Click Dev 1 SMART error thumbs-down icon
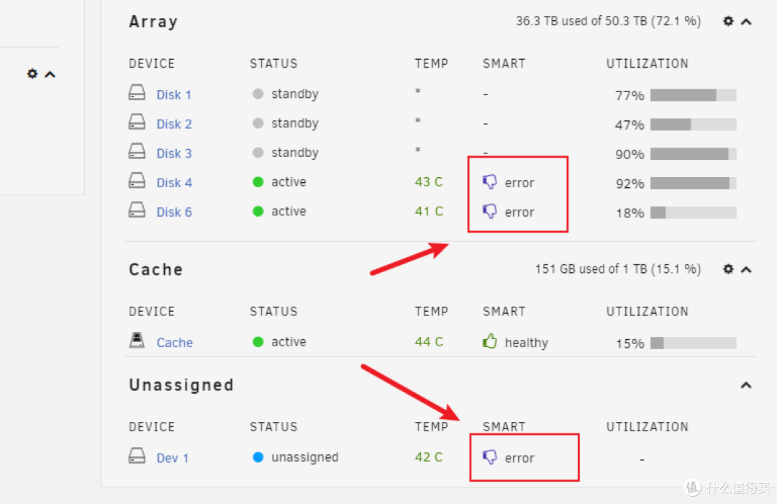The width and height of the screenshot is (777, 504). pos(490,457)
